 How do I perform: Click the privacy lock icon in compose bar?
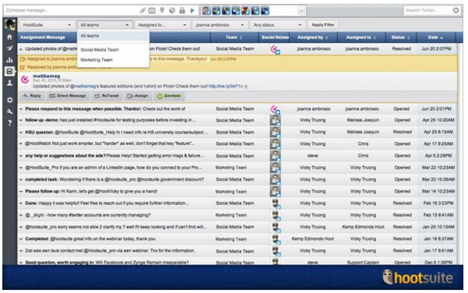point(182,10)
